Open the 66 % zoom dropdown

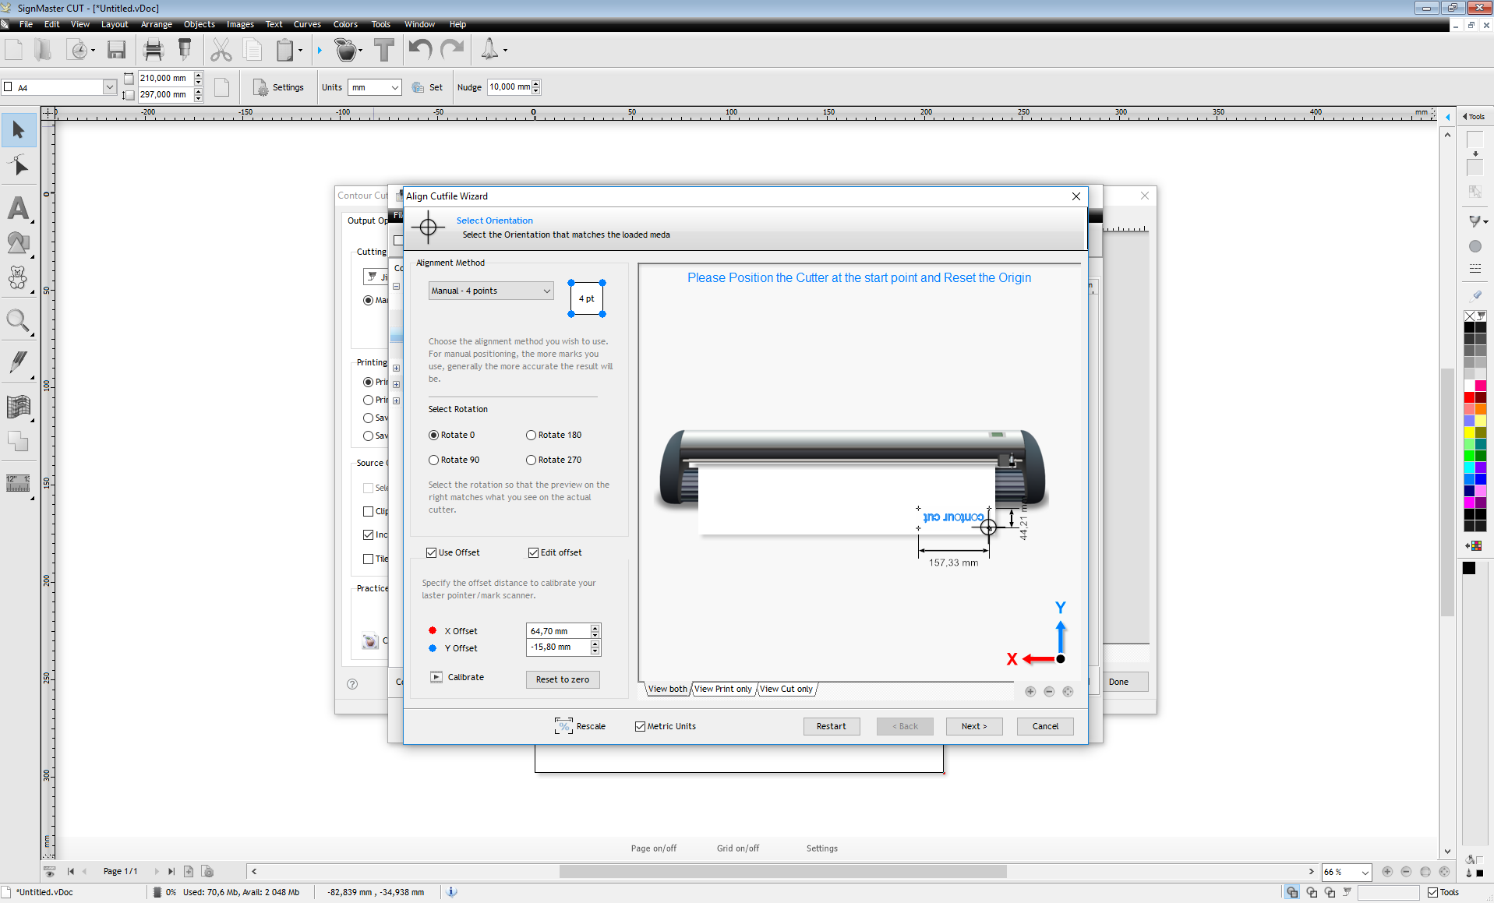(1346, 872)
